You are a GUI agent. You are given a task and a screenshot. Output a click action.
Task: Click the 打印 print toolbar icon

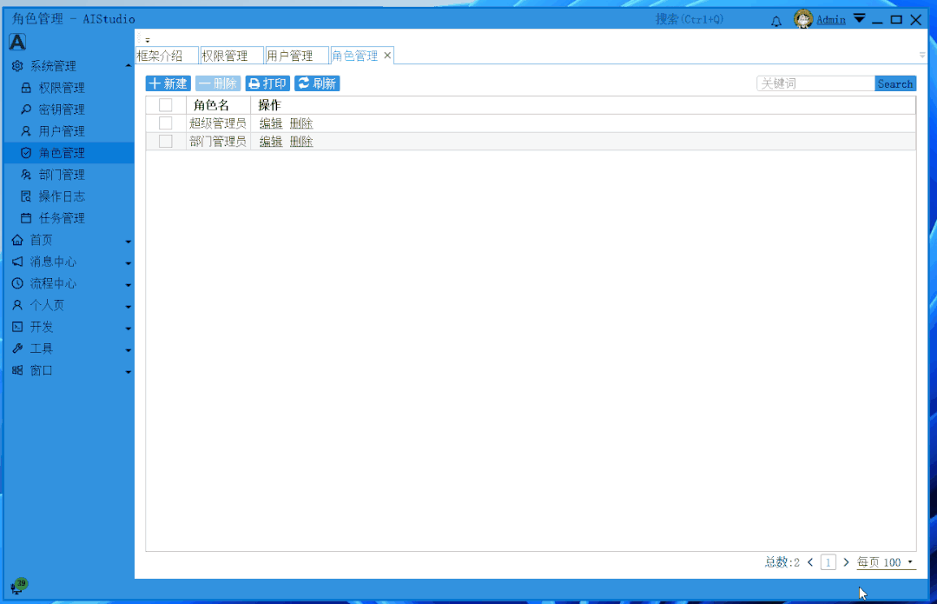point(267,83)
